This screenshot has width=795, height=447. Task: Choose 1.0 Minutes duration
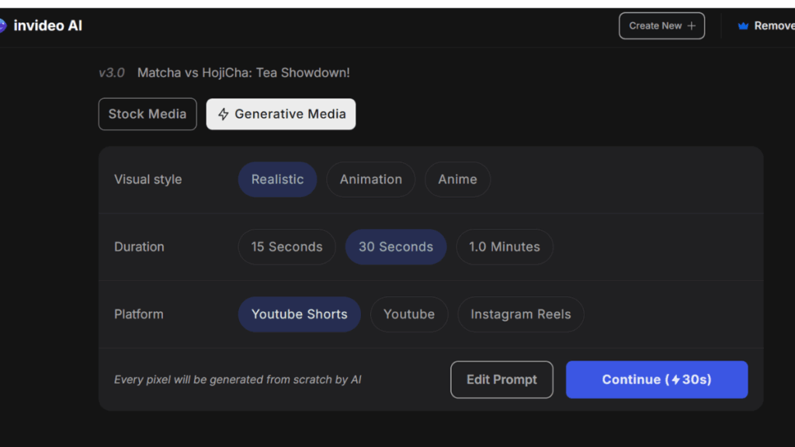pos(505,247)
